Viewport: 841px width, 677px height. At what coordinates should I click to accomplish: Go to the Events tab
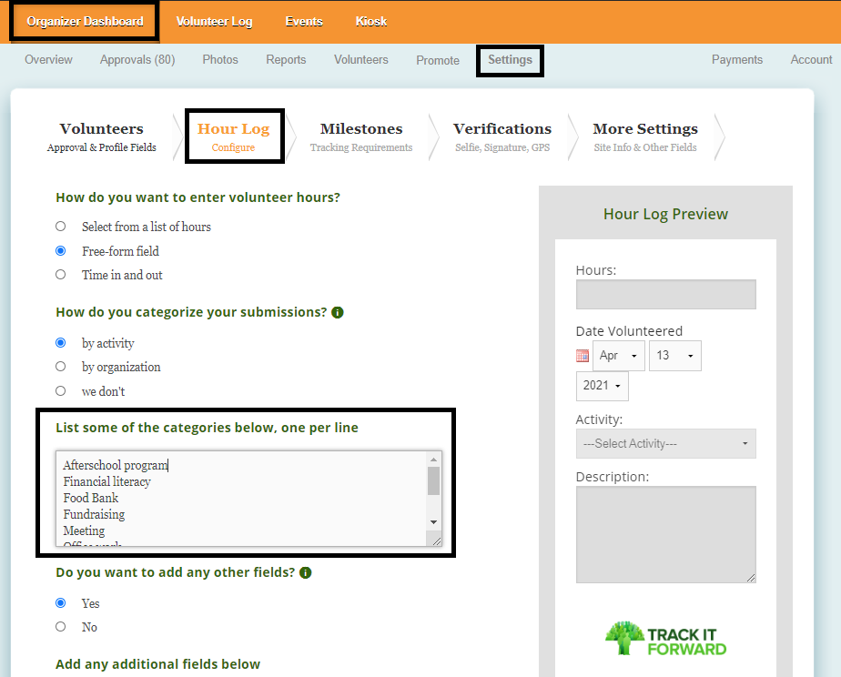[x=304, y=22]
